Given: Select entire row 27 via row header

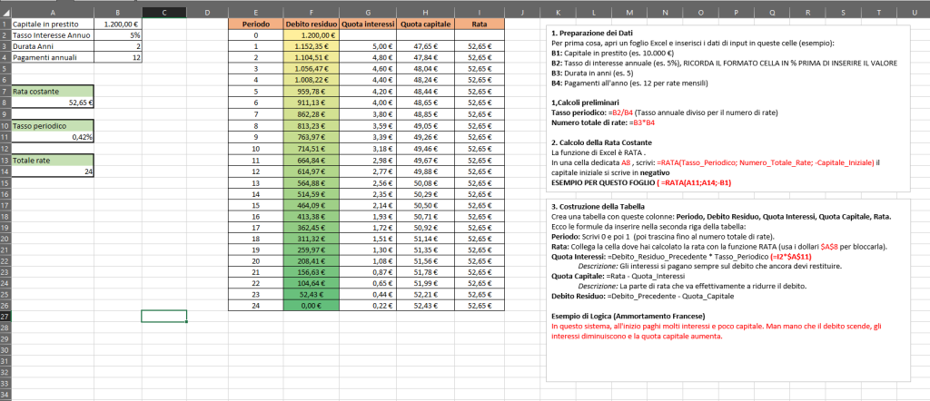Looking at the screenshot, I should 5,316.
